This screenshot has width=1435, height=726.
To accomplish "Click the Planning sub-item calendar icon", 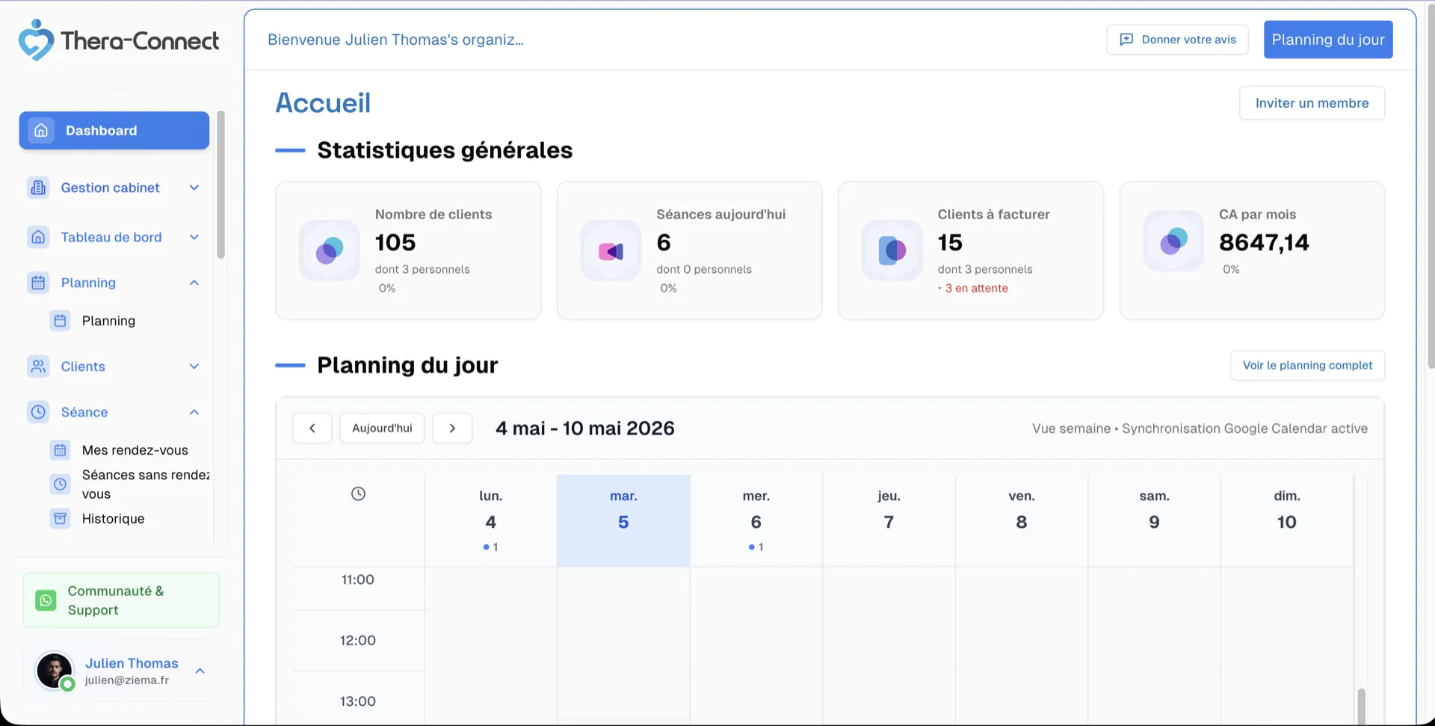I will pyautogui.click(x=61, y=321).
